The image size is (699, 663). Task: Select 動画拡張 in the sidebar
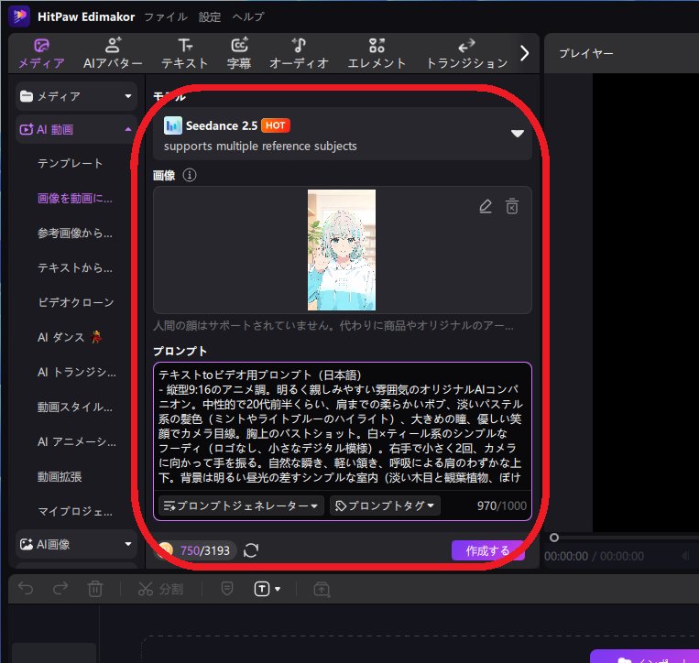[x=60, y=477]
